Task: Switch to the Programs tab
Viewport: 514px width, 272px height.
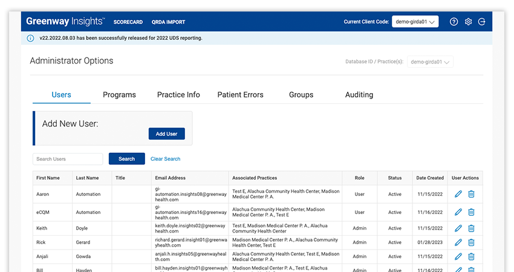Action: point(119,95)
